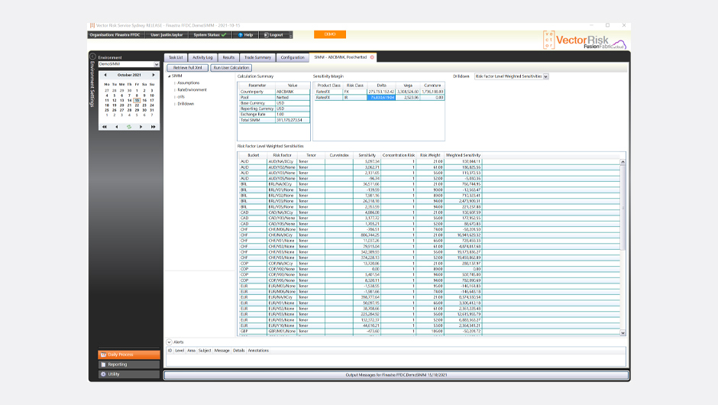This screenshot has height=405, width=718.
Task: Open Daily Process in sidebar
Action: [x=129, y=355]
